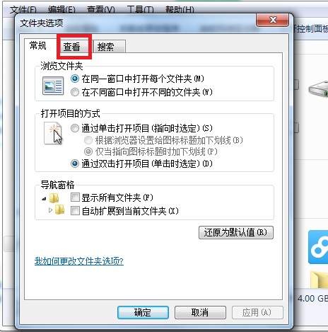
Task: Select 在同一窗口中打开每个文件夹 radio button
Action: pos(75,79)
